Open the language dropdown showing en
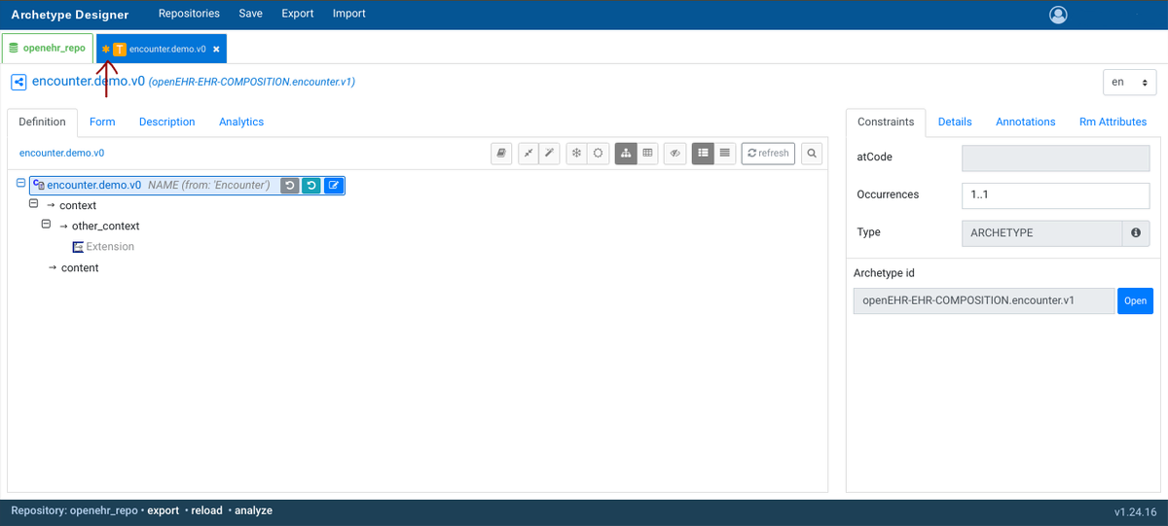 pyautogui.click(x=1129, y=83)
